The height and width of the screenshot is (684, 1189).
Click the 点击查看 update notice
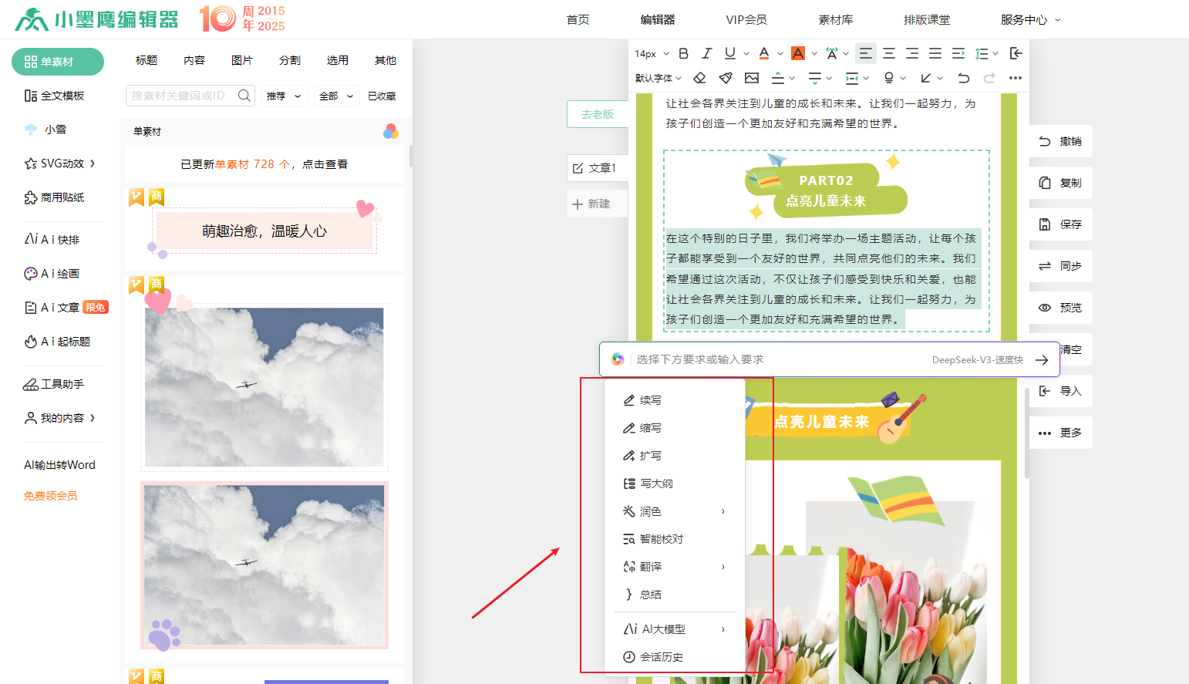[x=325, y=164]
